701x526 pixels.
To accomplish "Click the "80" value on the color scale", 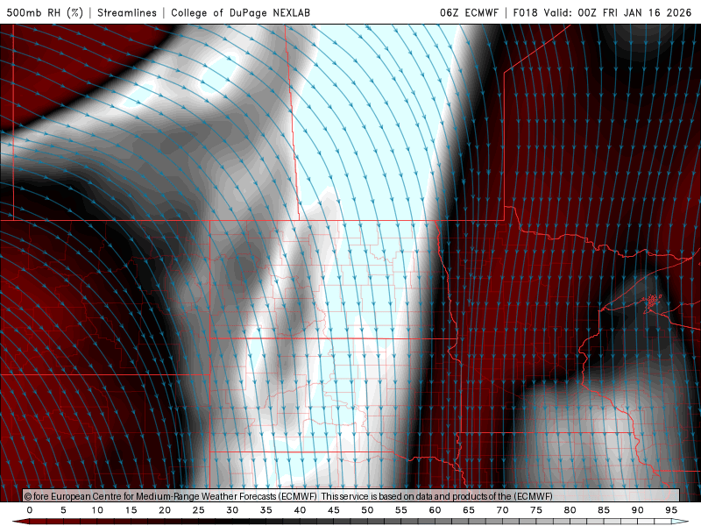I will [x=570, y=510].
